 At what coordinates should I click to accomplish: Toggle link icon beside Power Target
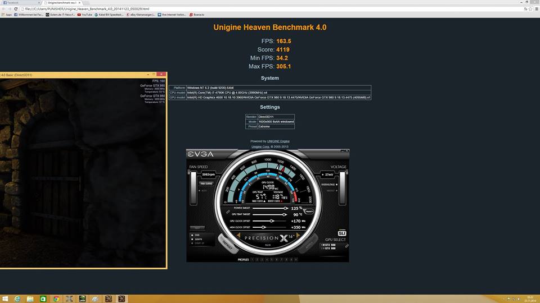click(x=228, y=212)
